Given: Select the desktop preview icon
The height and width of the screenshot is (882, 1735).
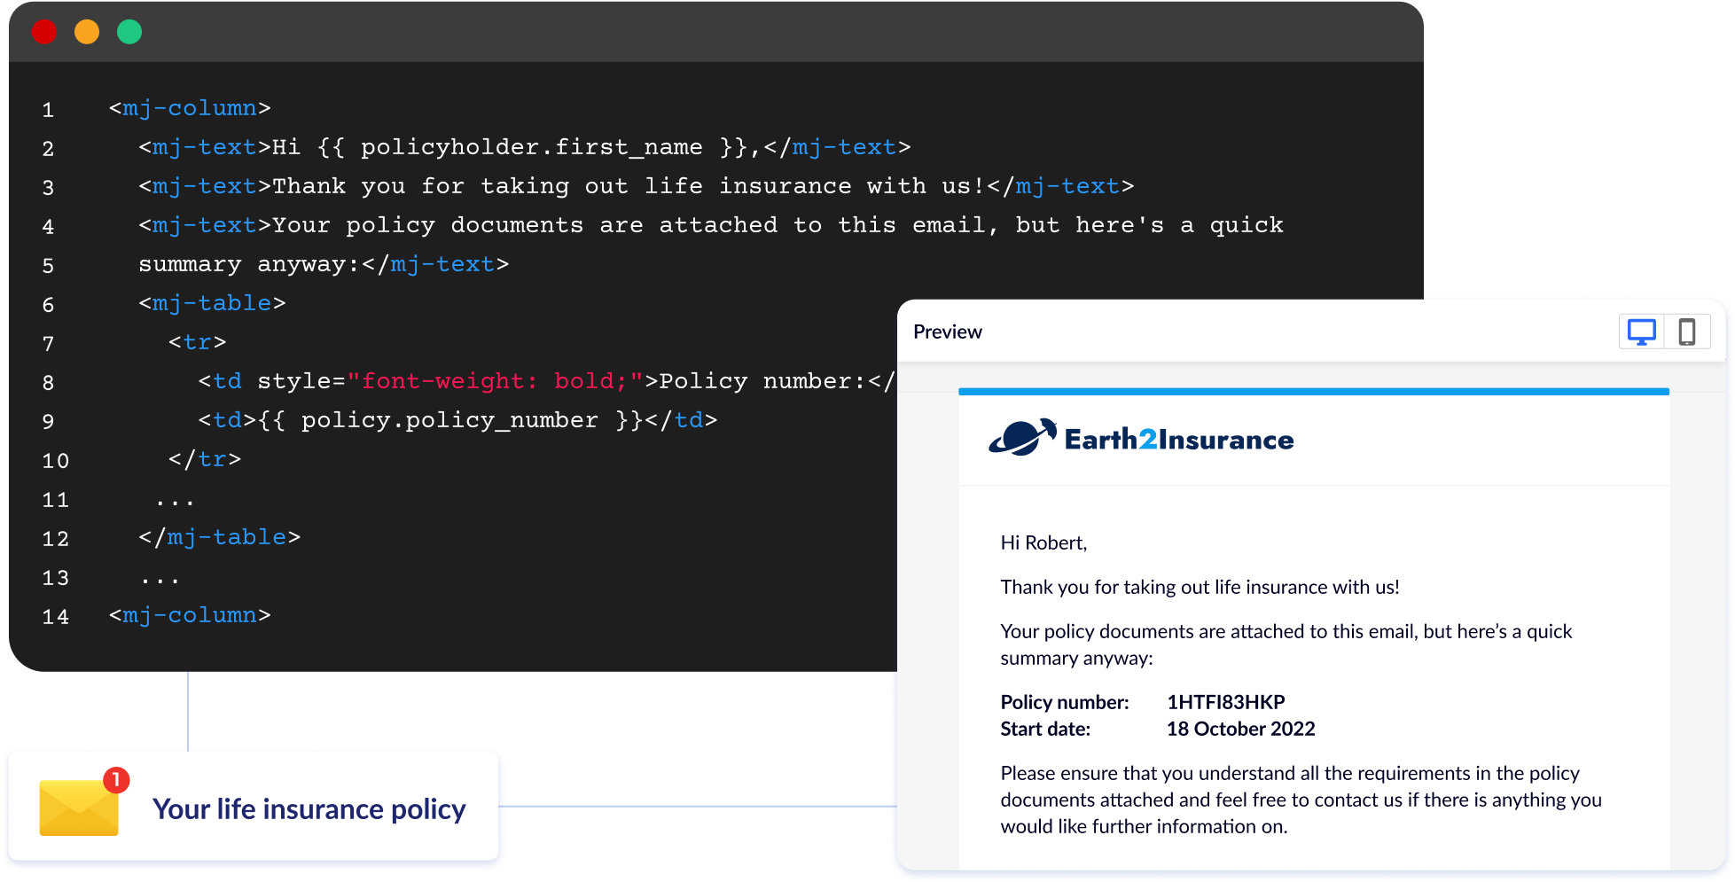Looking at the screenshot, I should click(1643, 332).
